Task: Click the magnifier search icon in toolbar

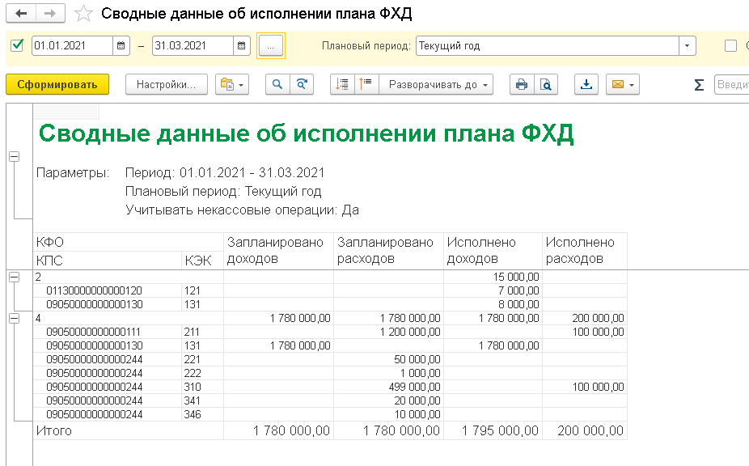Action: click(277, 84)
